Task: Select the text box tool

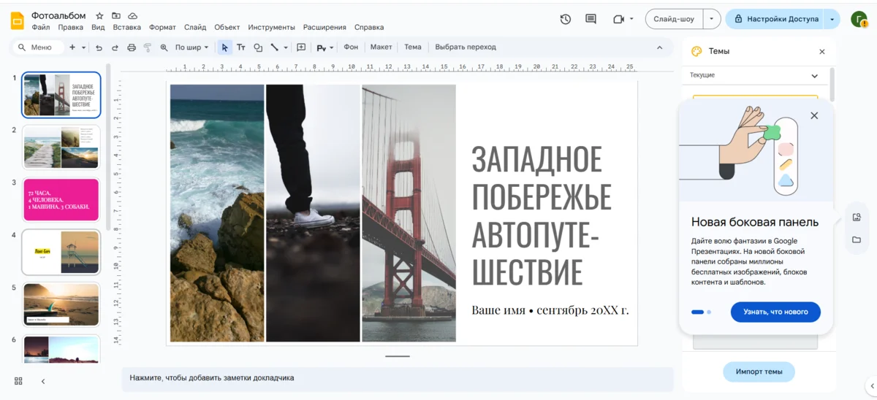Action: coord(240,47)
